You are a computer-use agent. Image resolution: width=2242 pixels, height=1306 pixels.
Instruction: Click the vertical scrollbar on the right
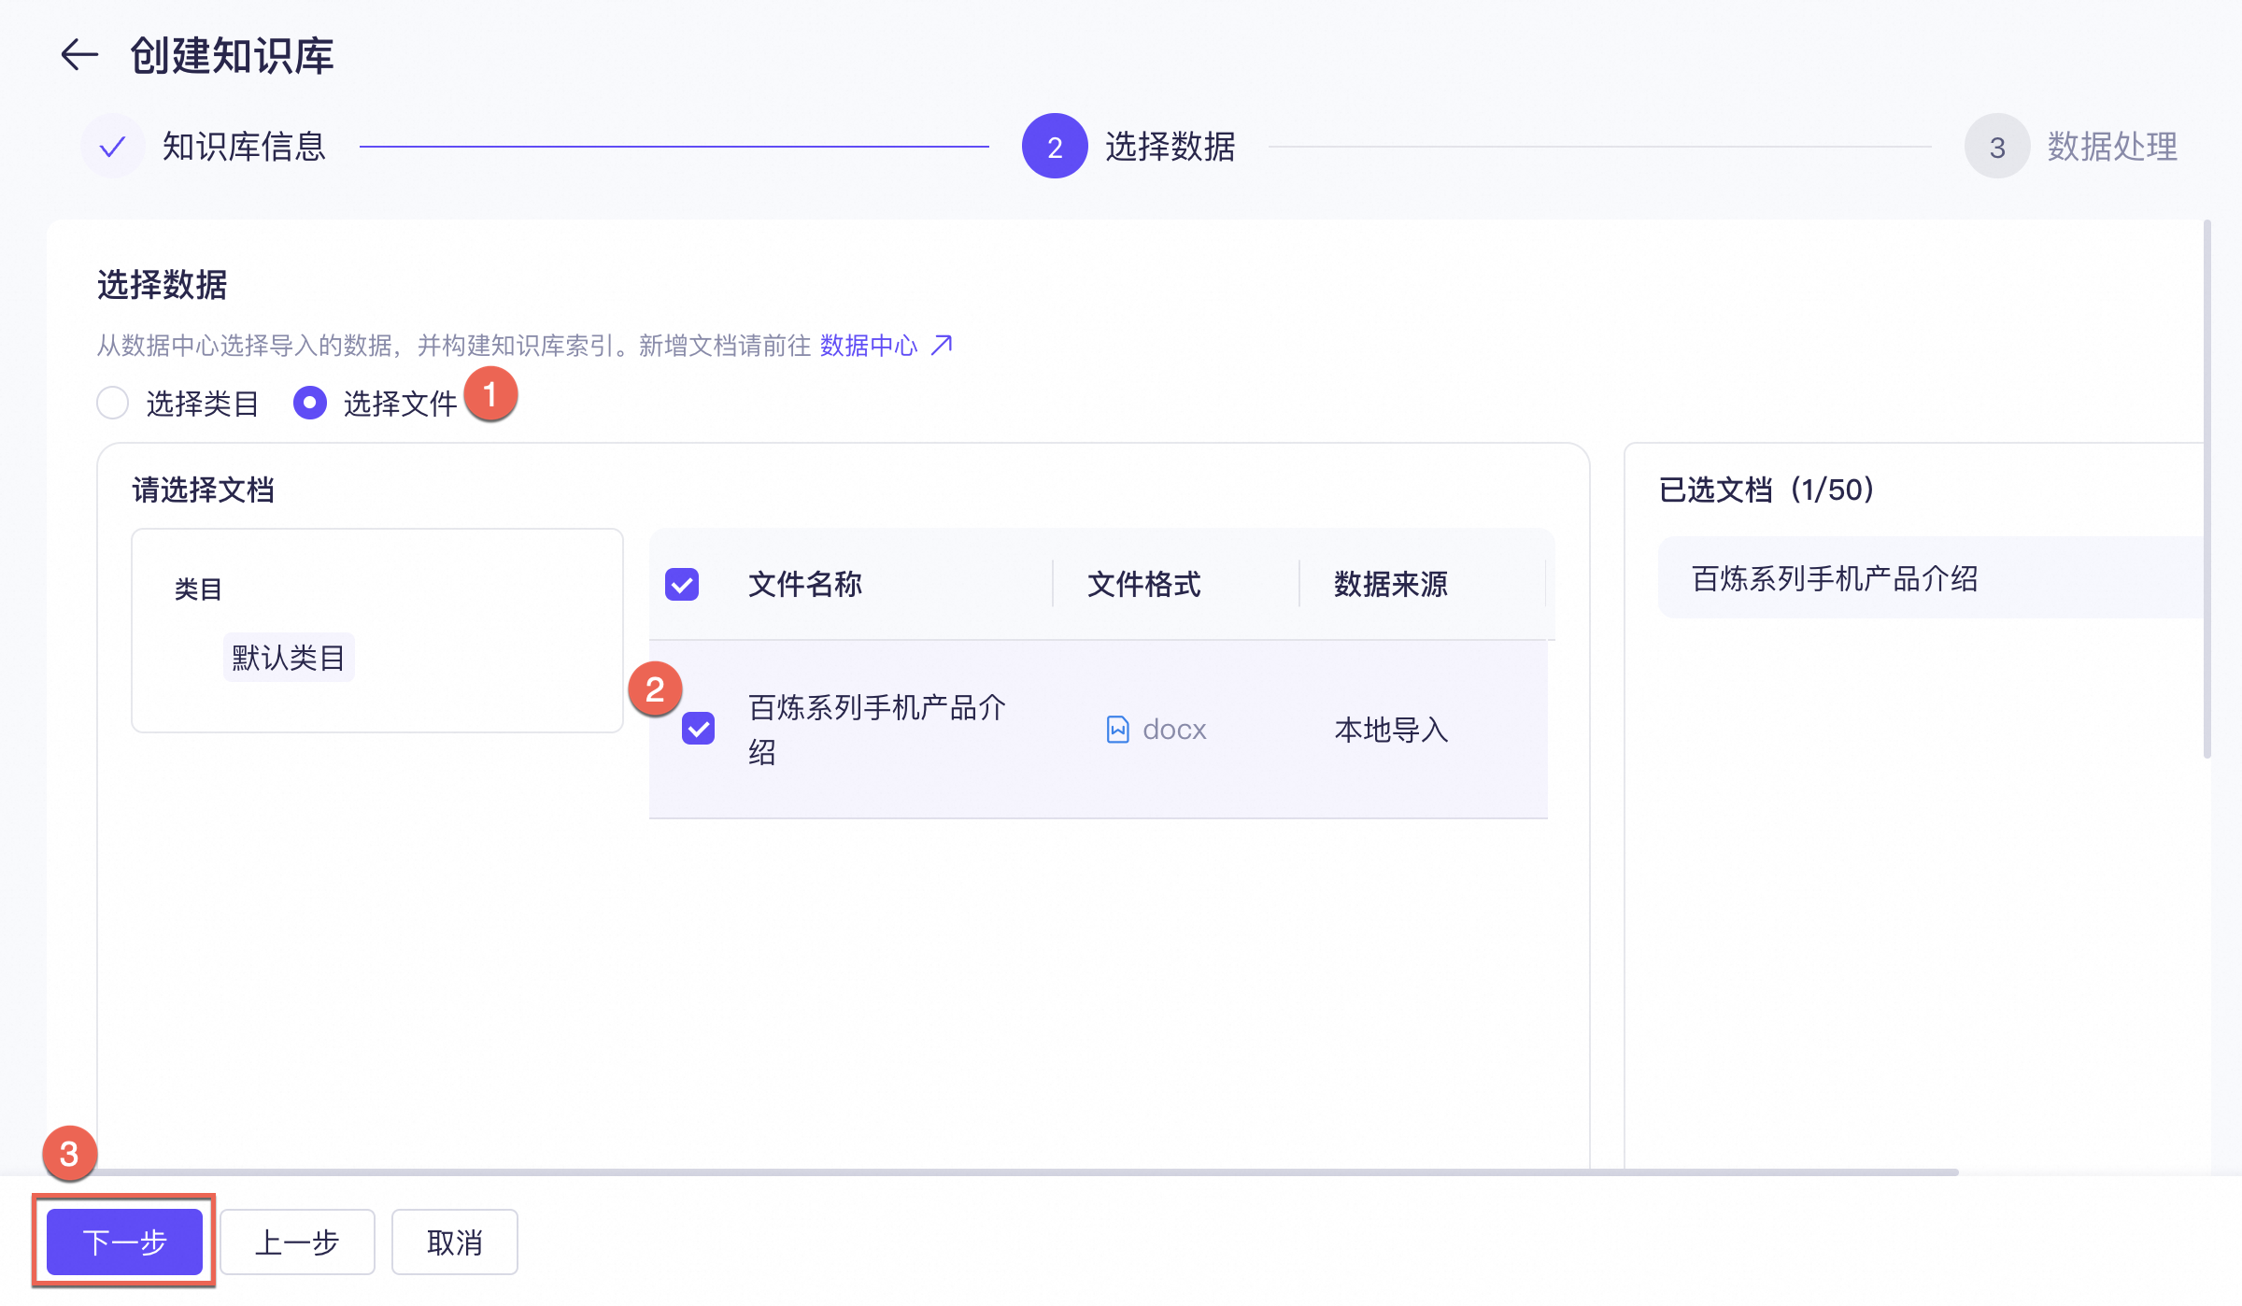click(2207, 486)
